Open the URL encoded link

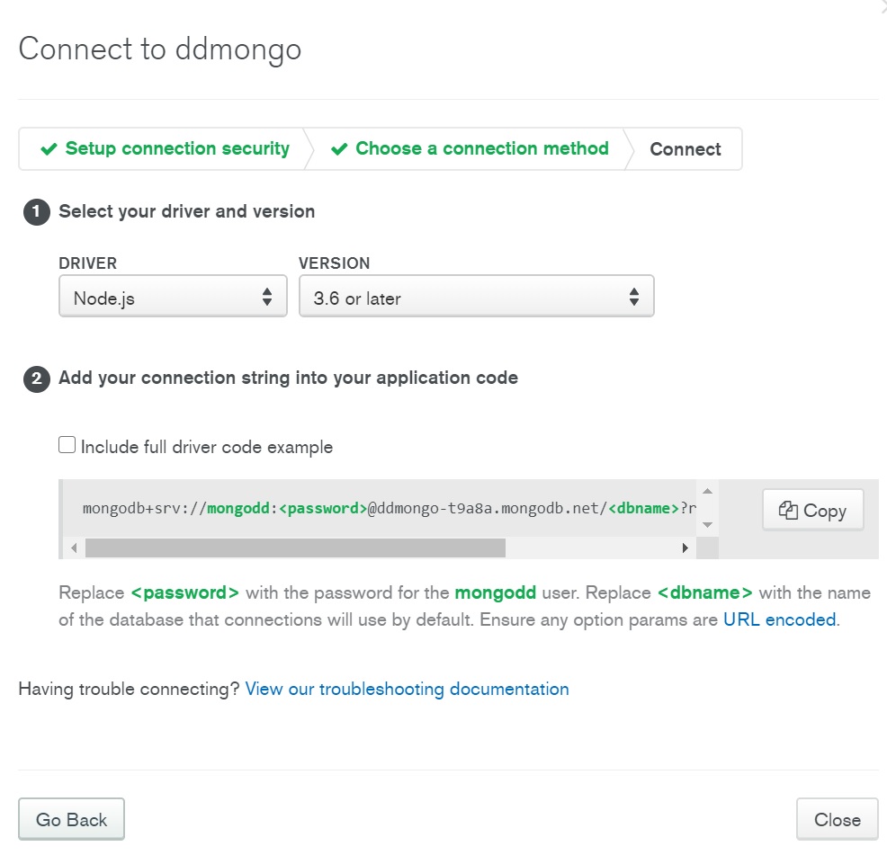(x=779, y=619)
